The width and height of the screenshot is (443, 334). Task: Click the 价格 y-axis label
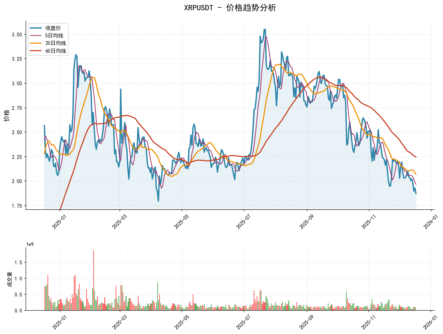click(x=7, y=115)
